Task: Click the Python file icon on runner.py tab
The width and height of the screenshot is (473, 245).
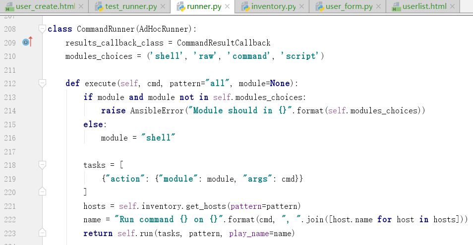Action: pyautogui.click(x=181, y=6)
